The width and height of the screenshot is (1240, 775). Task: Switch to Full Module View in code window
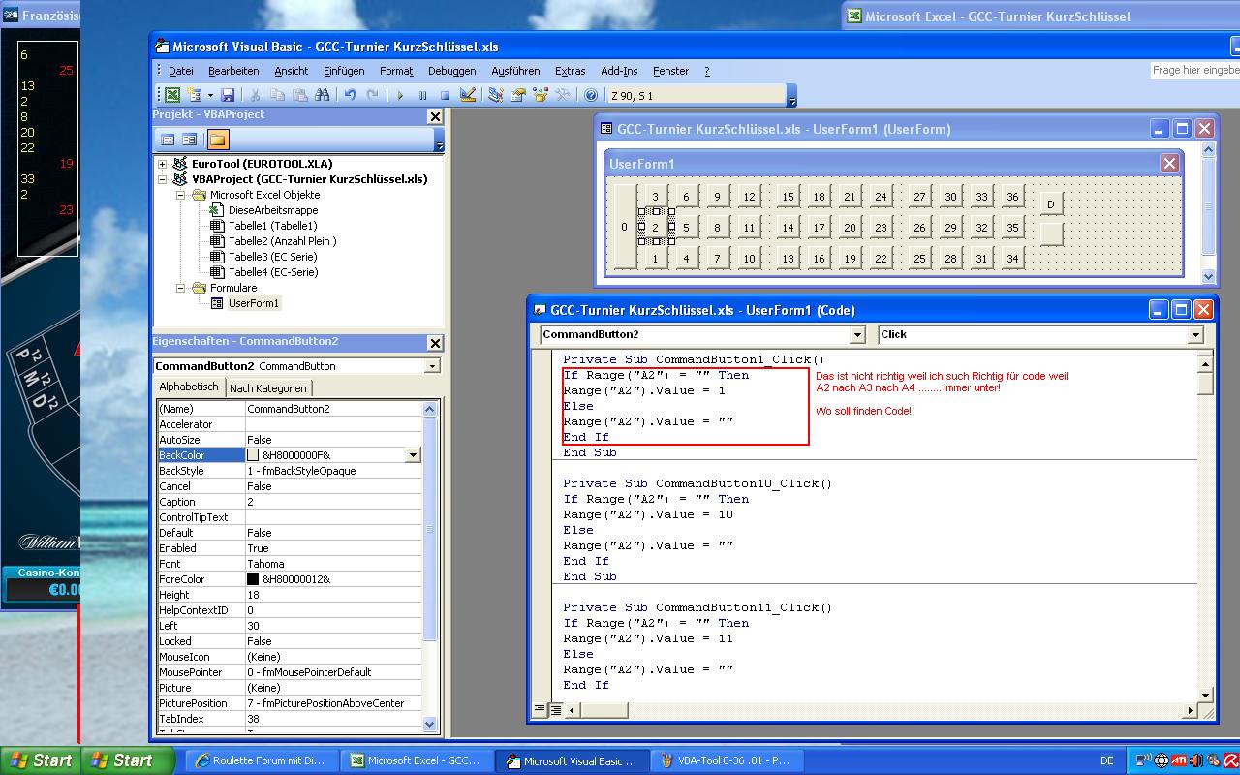click(555, 710)
